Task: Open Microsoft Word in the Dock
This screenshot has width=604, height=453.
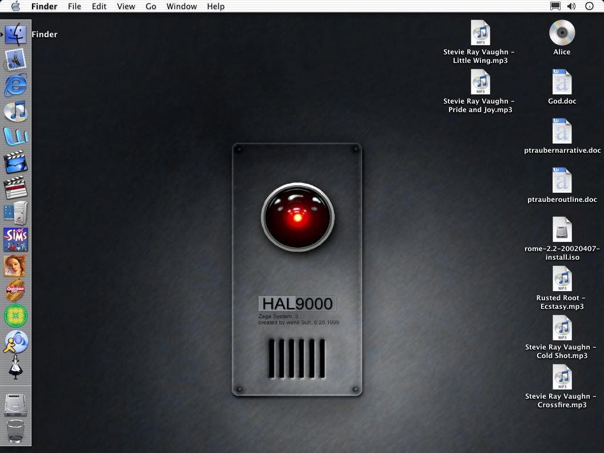Action: tap(15, 136)
